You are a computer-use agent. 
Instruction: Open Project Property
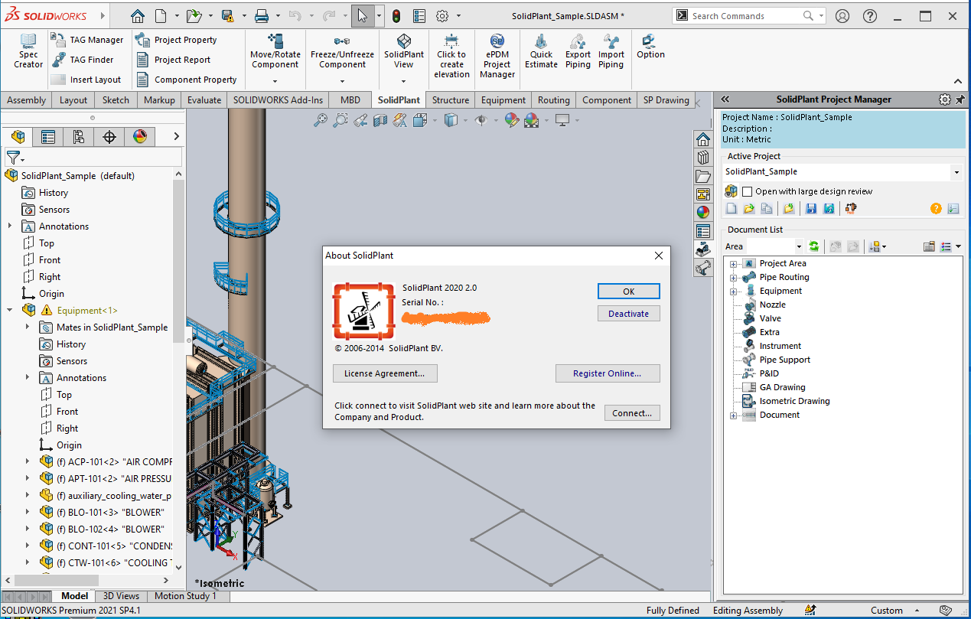tap(176, 40)
